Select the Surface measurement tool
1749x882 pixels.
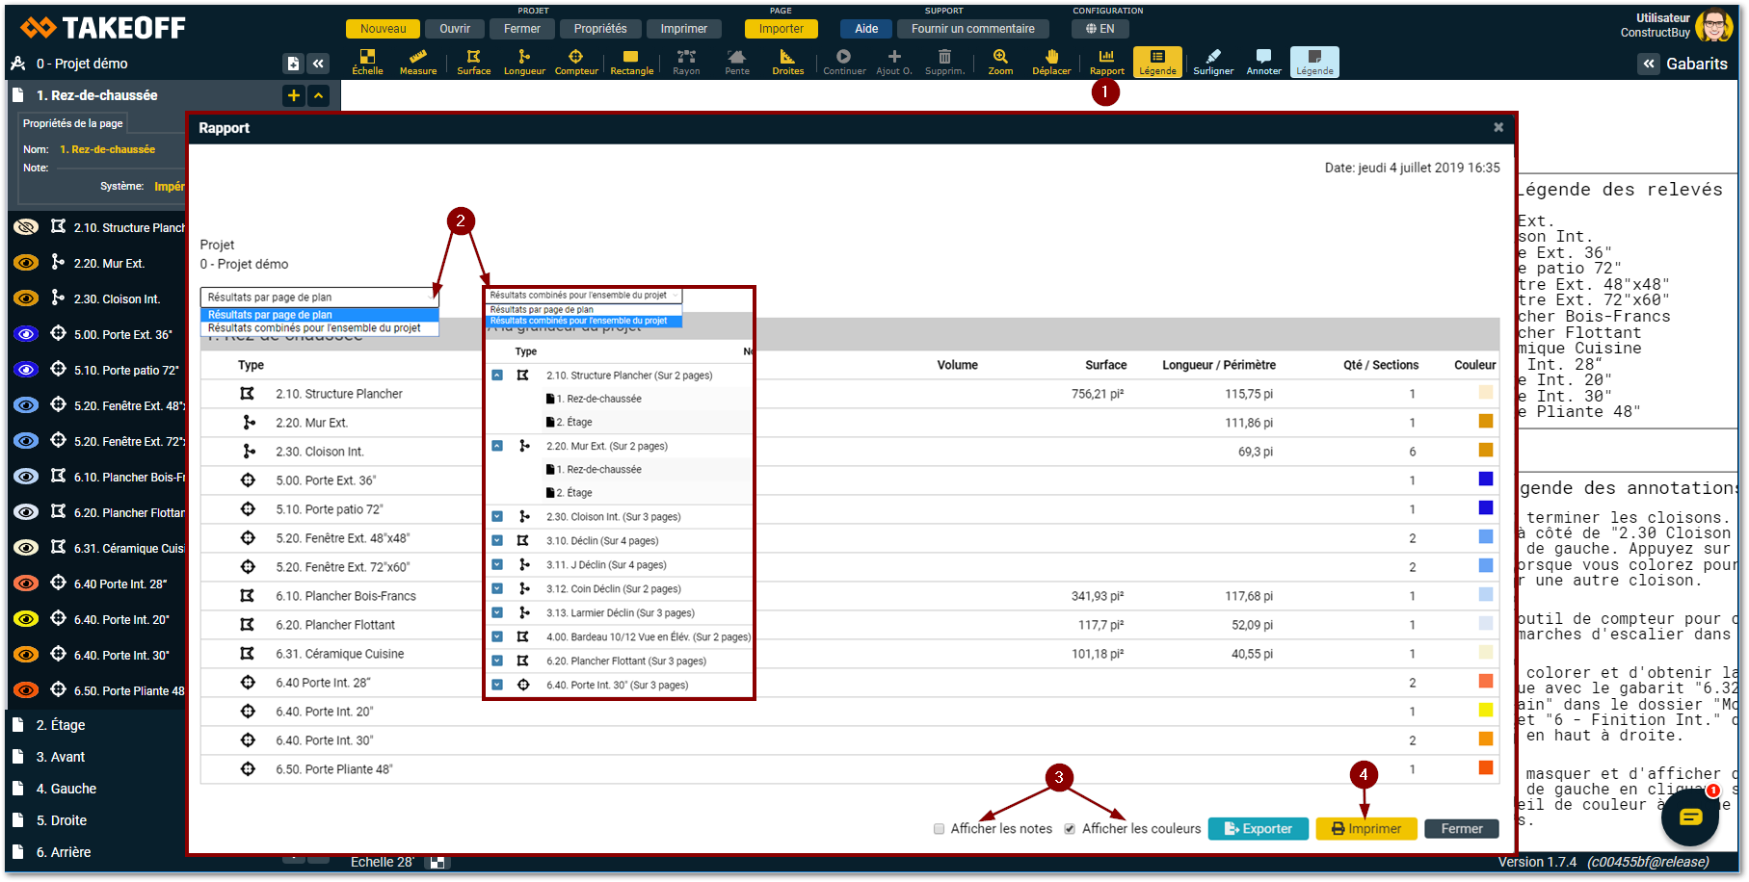[473, 62]
